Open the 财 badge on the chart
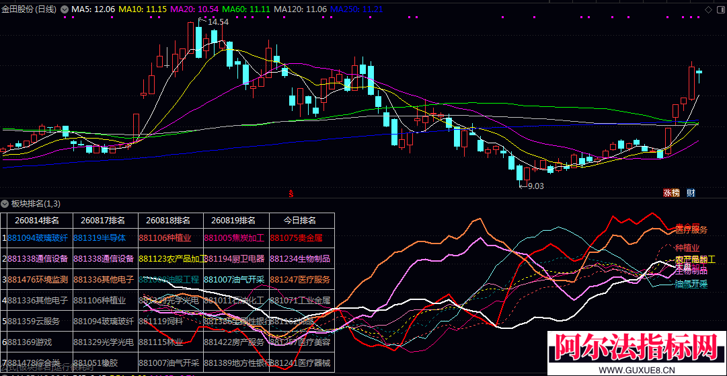Viewport: 727px width, 376px height. 691,193
